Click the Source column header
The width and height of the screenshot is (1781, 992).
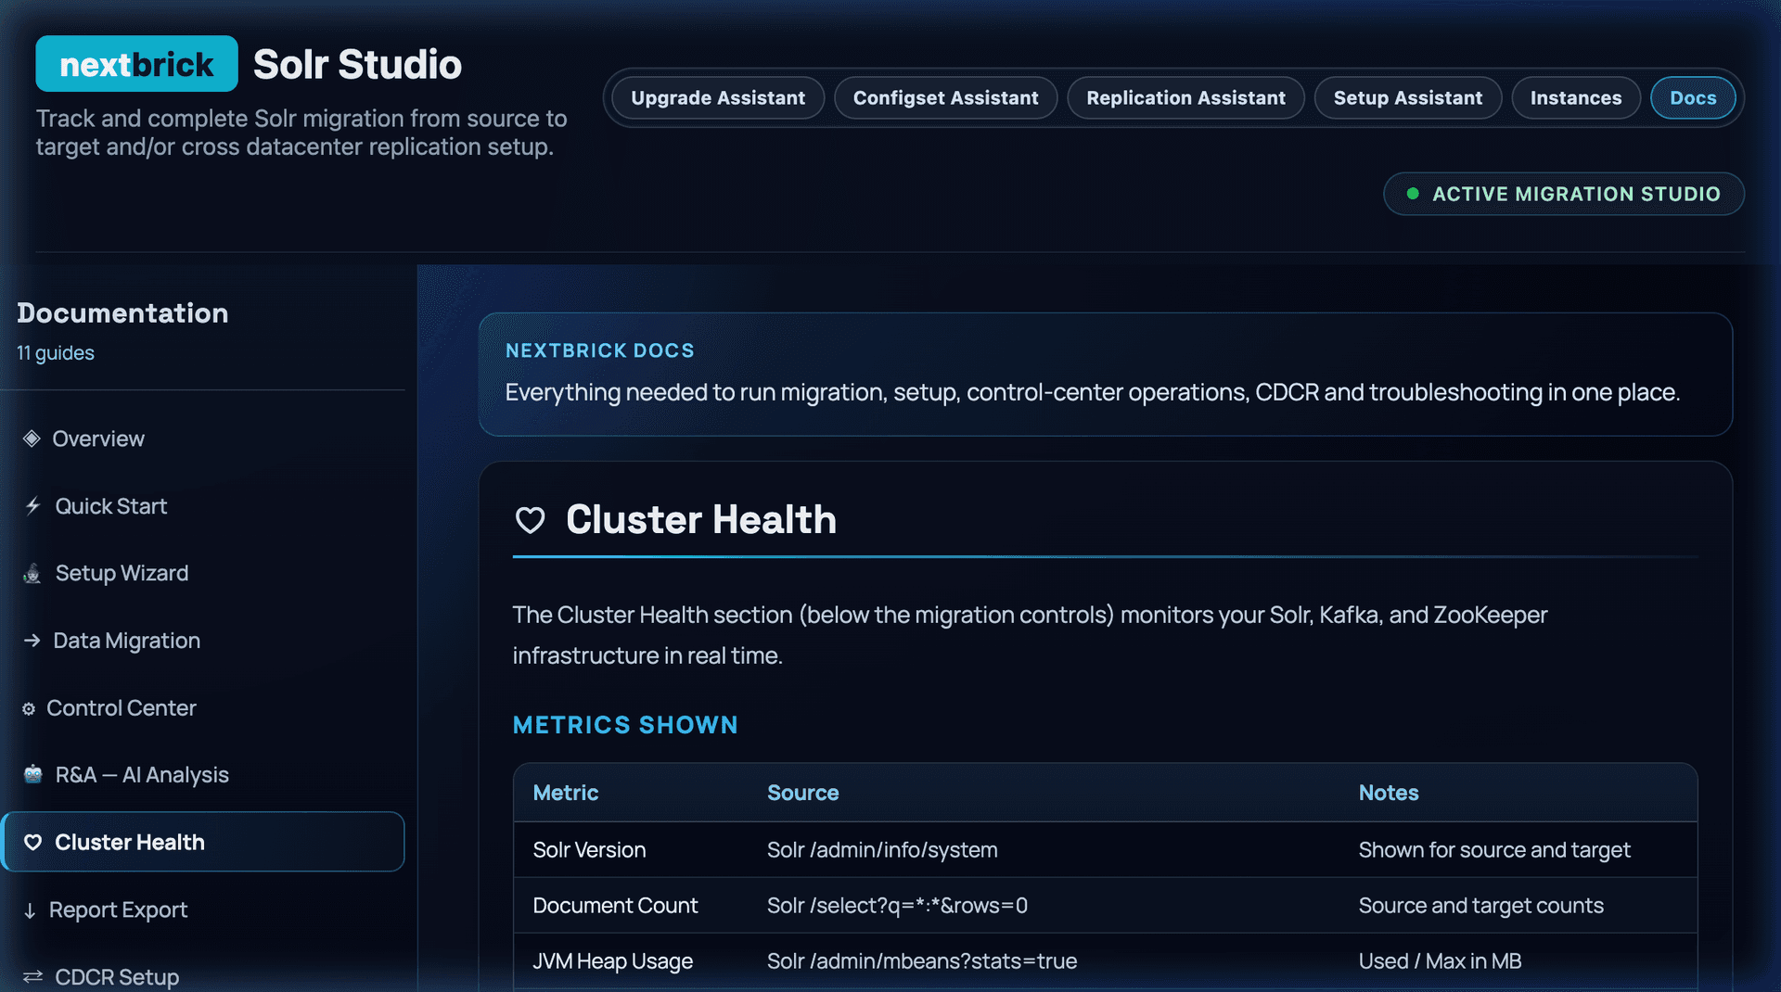[x=803, y=793]
